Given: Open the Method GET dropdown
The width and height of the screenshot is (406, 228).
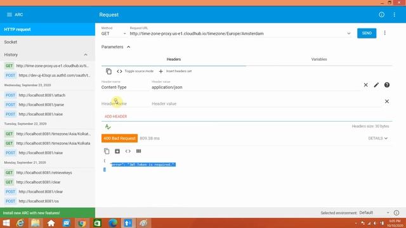Looking at the screenshot, I should 114,34.
